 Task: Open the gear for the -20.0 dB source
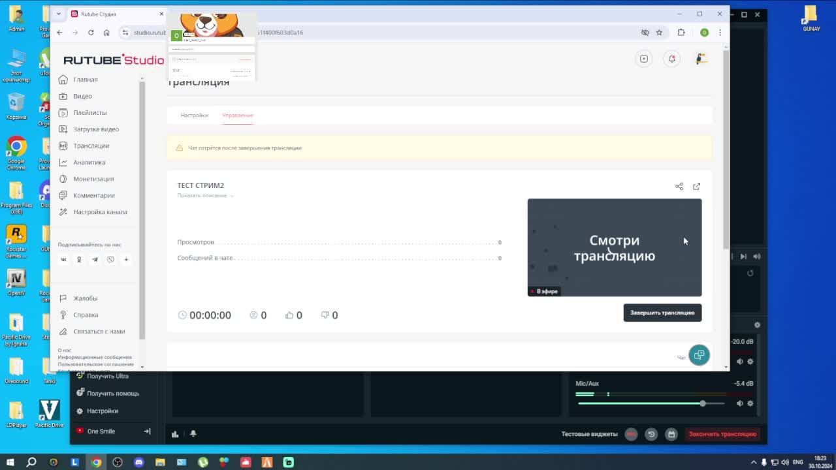point(750,362)
